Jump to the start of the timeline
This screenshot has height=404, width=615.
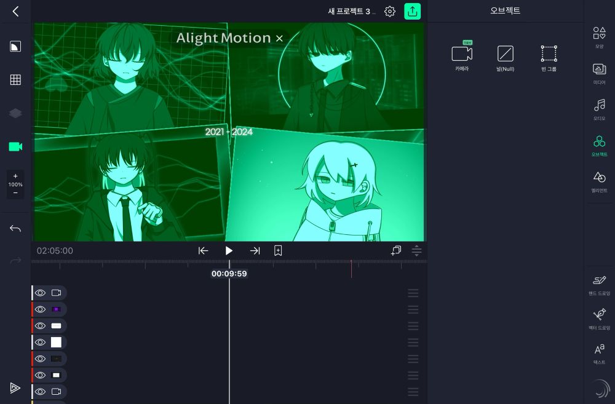click(x=203, y=251)
